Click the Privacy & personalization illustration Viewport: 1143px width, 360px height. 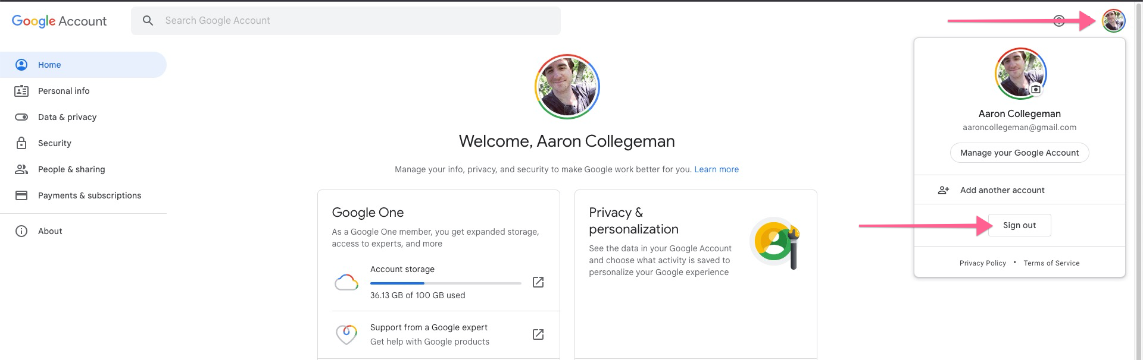[775, 243]
